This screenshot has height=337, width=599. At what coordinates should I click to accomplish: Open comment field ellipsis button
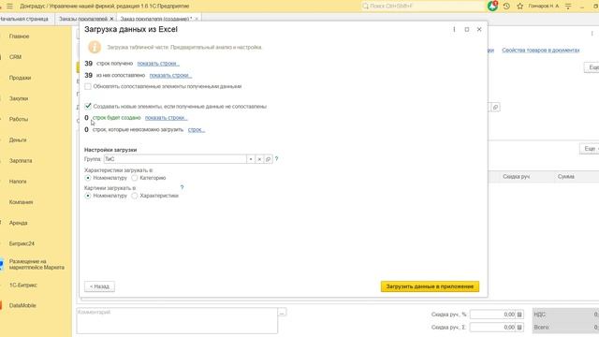coord(282,313)
